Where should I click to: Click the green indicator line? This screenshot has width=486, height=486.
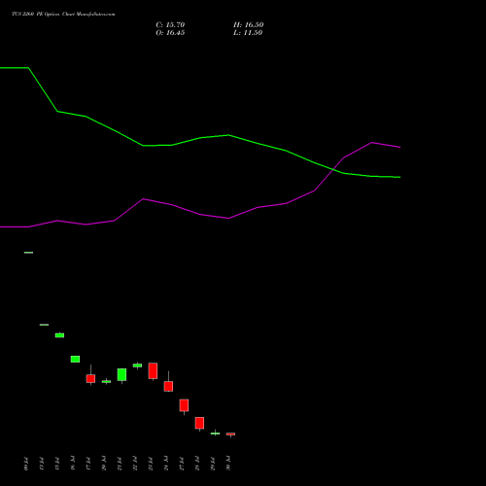[201, 138]
